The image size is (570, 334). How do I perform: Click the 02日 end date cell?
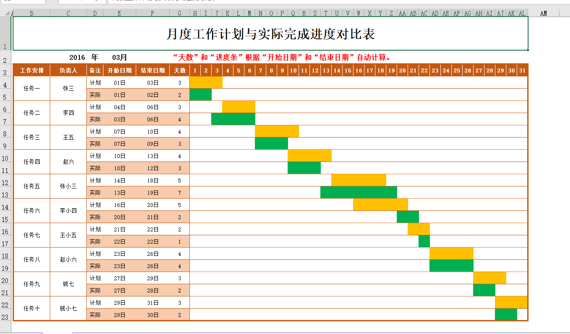click(153, 95)
